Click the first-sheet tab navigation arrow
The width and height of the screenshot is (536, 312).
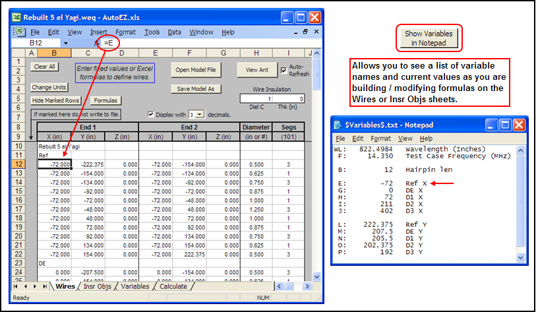coord(17,287)
